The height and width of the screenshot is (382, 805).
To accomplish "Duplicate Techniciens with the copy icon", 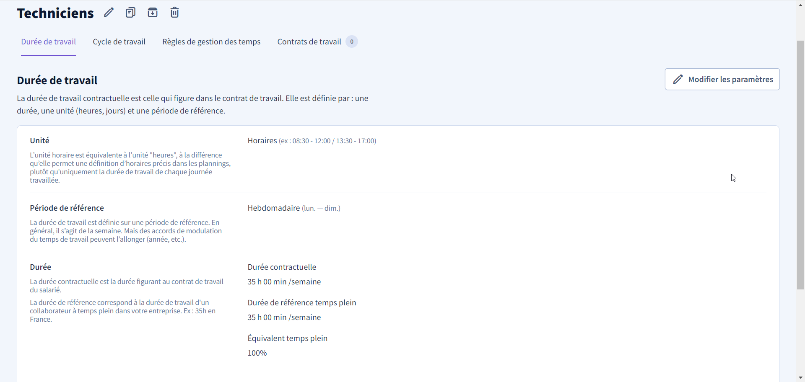I will (130, 13).
